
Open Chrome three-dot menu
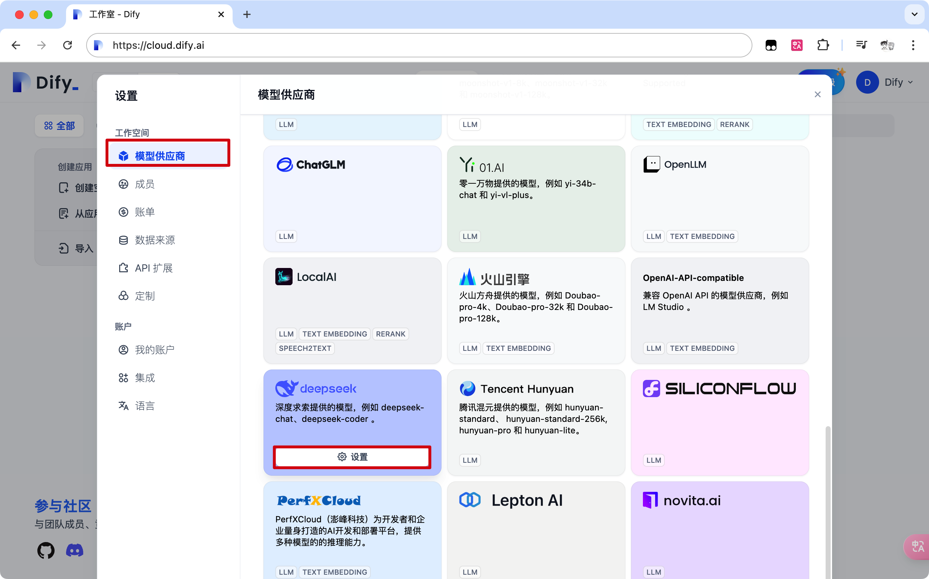(913, 45)
